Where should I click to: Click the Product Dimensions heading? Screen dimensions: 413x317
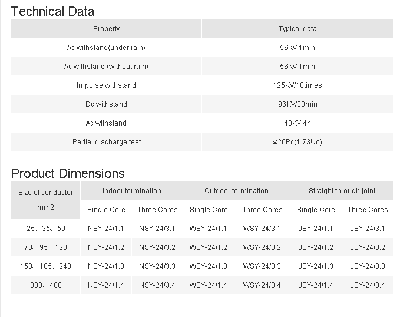pyautogui.click(x=68, y=173)
